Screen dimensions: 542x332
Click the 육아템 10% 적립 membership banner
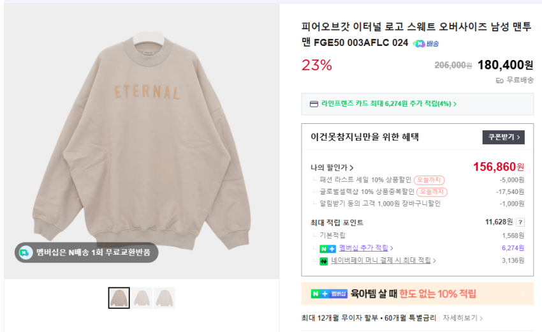pyautogui.click(x=417, y=294)
